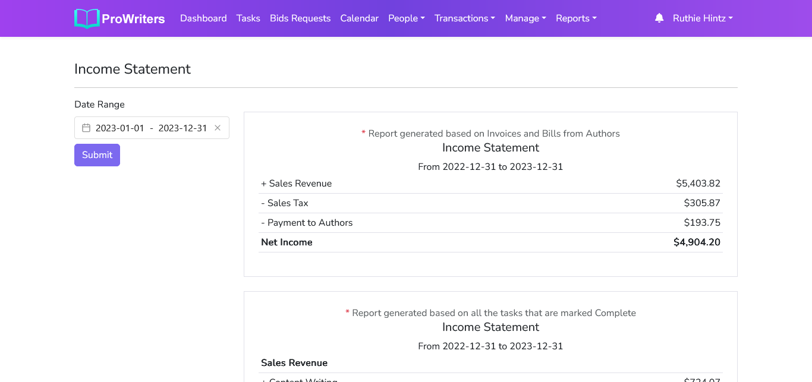
Task: Expand the Manage menu
Action: click(x=525, y=18)
